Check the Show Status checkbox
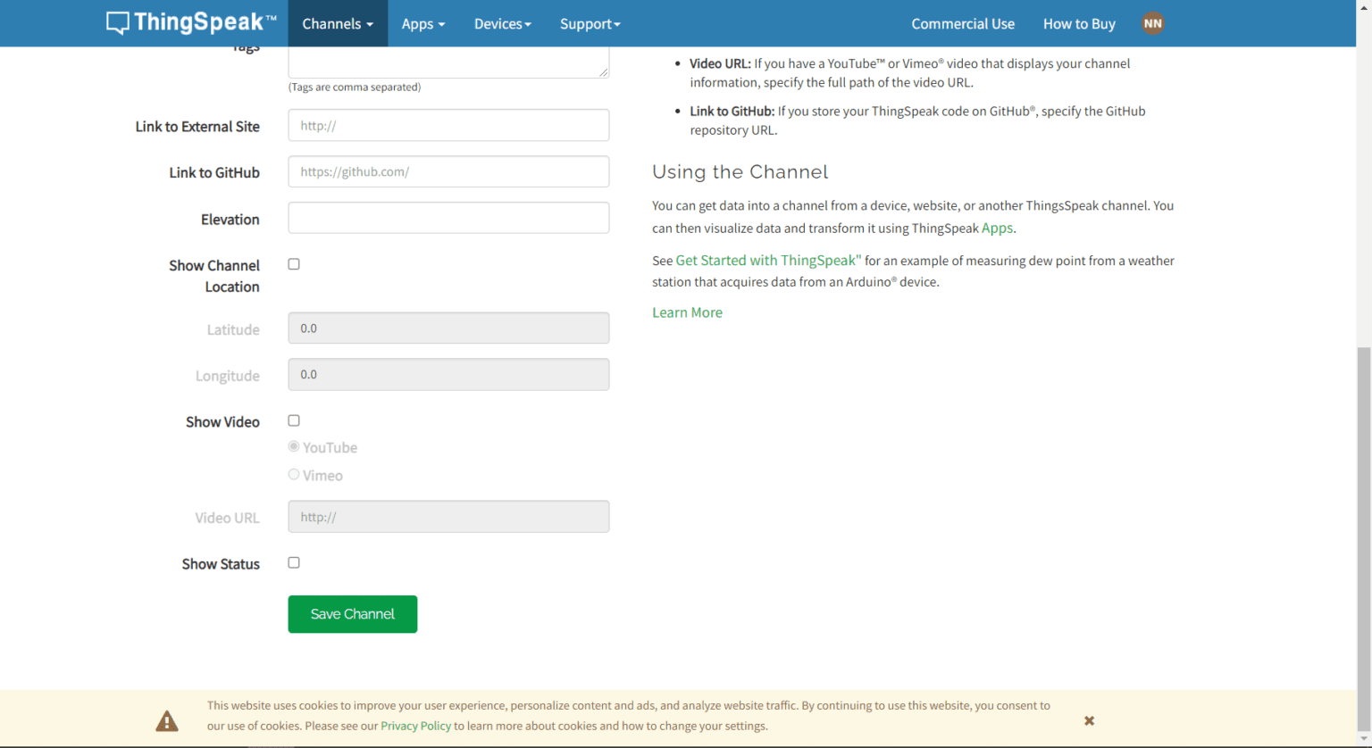Screen dimensions: 1372x748 click(294, 562)
